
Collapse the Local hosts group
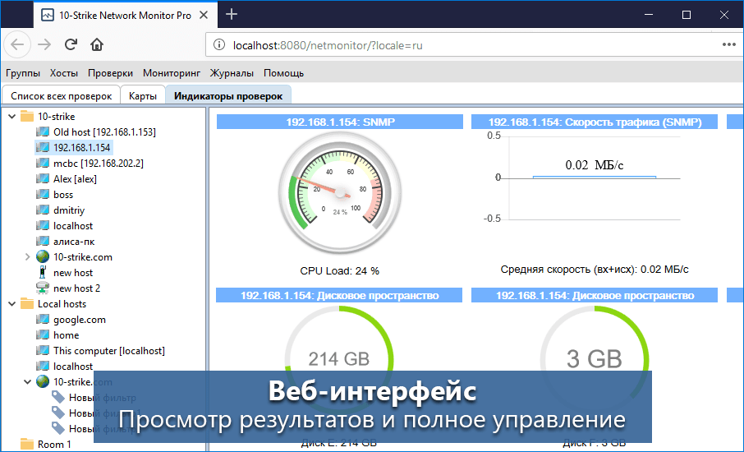(x=11, y=303)
